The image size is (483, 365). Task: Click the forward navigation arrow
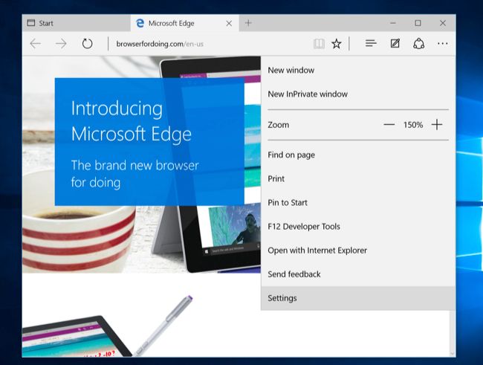point(61,44)
